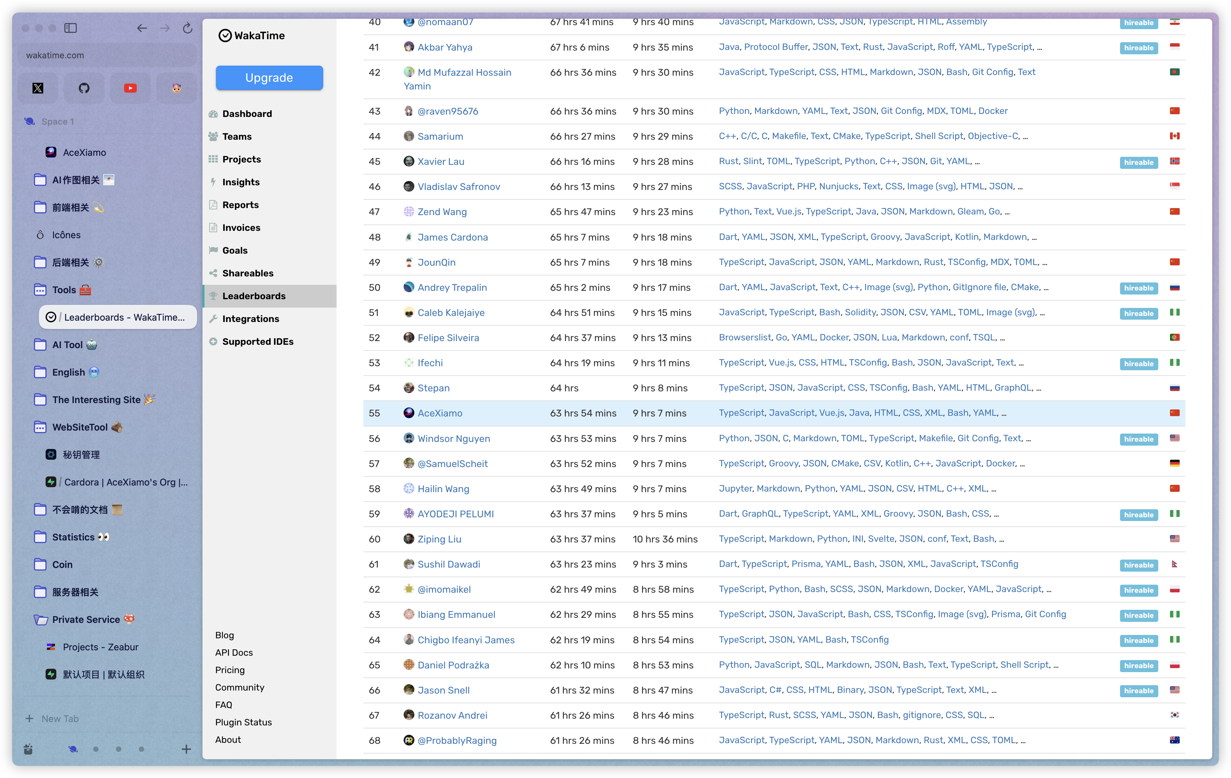The width and height of the screenshot is (1231, 778).
Task: Click Xavier Lau's hireable badge
Action: [x=1138, y=163]
